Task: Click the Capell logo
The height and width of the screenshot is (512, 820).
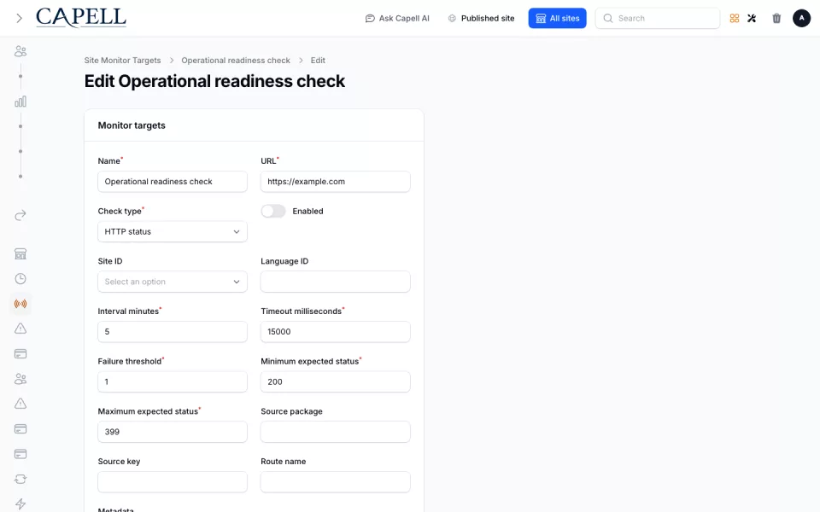Action: click(81, 18)
